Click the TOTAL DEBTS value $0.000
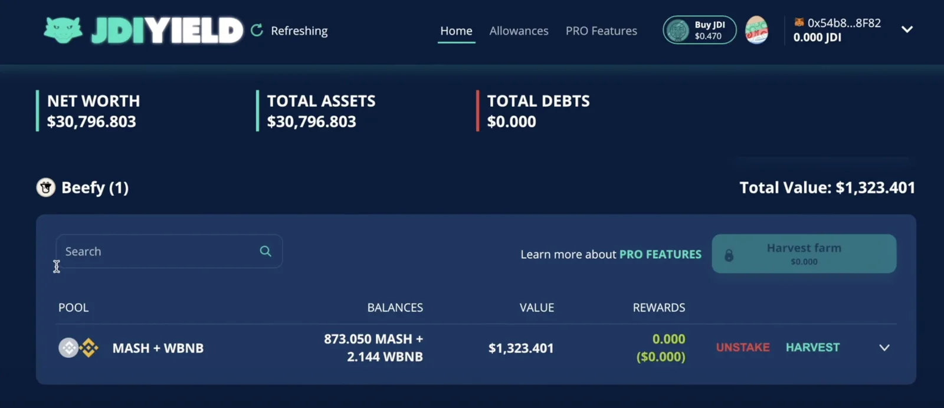Image resolution: width=944 pixels, height=408 pixels. [512, 121]
